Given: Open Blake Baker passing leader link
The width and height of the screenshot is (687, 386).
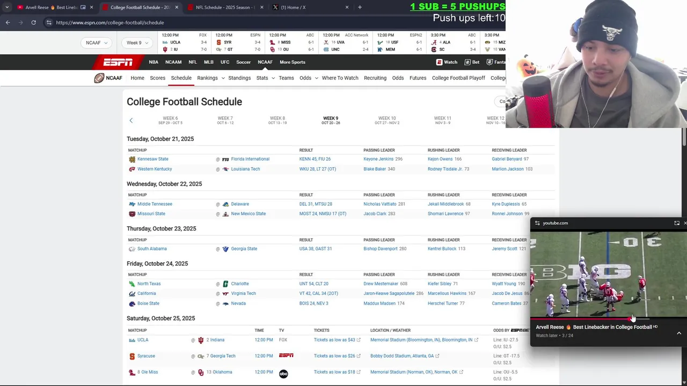Looking at the screenshot, I should [375, 169].
